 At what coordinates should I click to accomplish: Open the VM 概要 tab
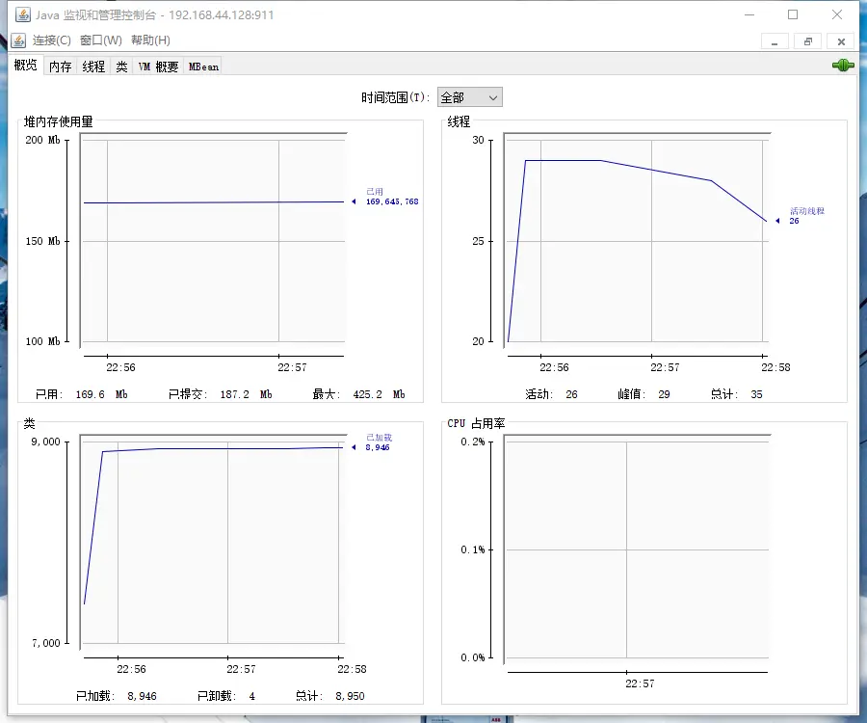158,67
